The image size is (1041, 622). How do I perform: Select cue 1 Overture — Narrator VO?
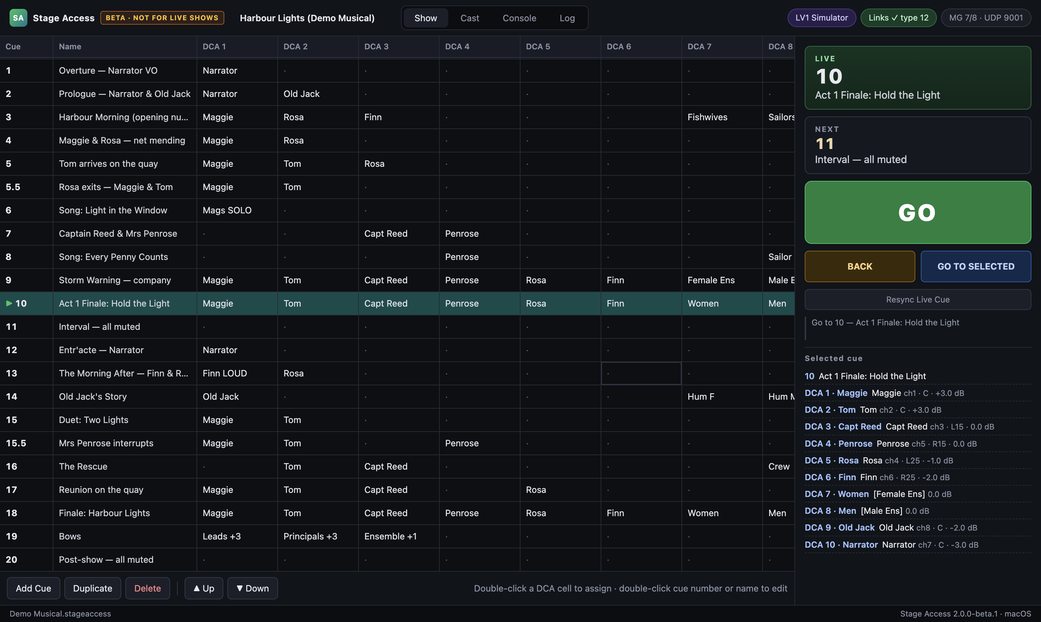(x=397, y=71)
